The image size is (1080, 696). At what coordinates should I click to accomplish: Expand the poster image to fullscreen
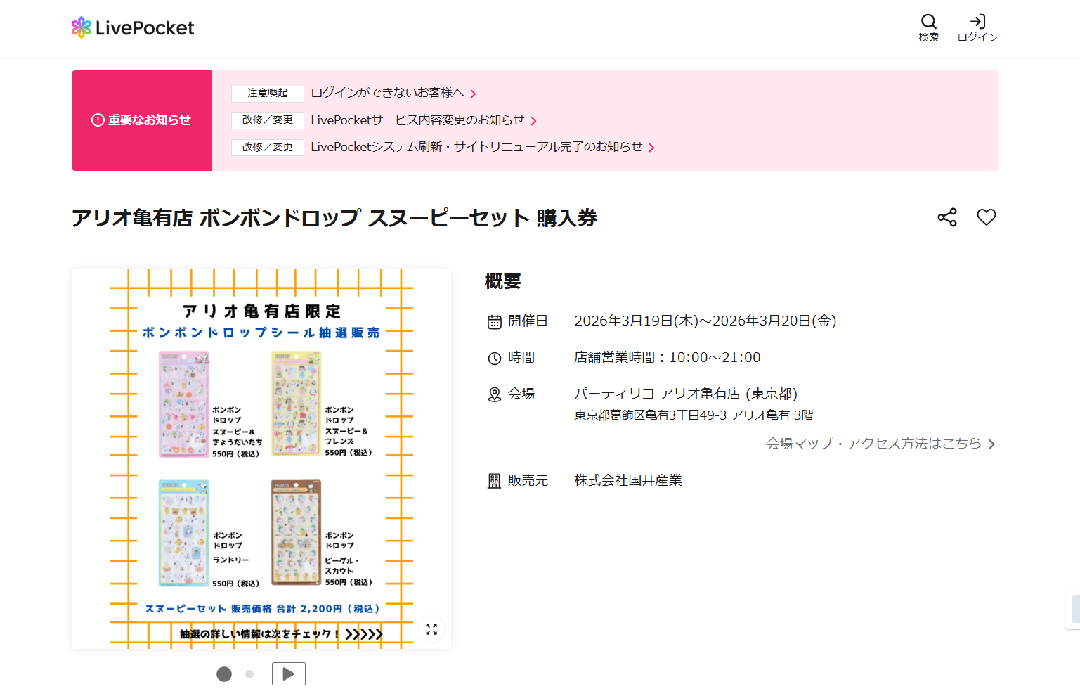(432, 630)
